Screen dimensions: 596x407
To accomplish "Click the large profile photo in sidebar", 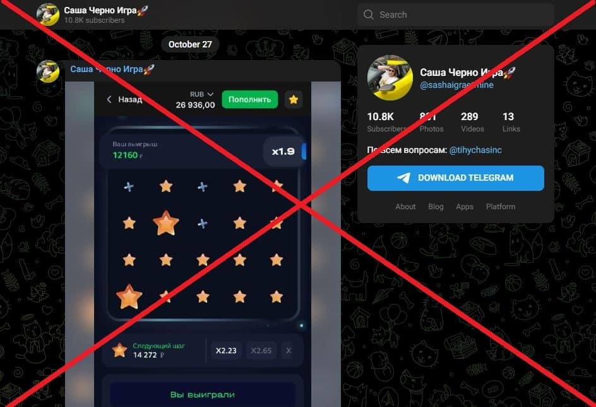I will tap(390, 78).
